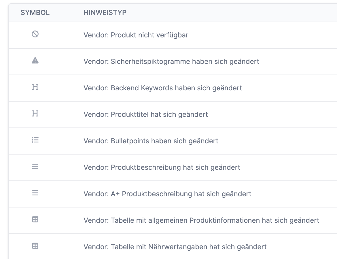Select the text lines icon for Produktbeschreibung
The height and width of the screenshot is (259, 337).
coord(35,167)
